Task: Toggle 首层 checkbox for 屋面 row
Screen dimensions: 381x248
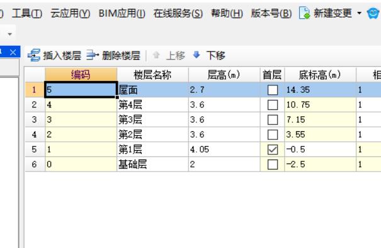Action: (x=273, y=90)
